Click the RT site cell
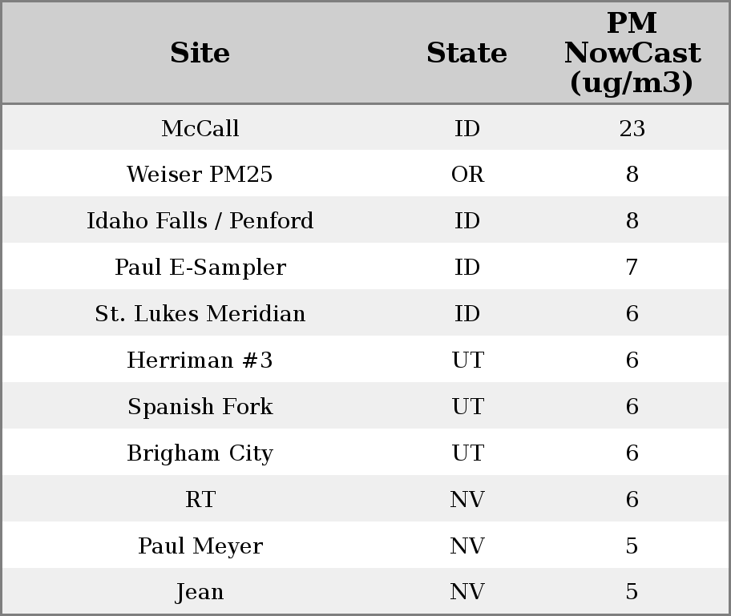The width and height of the screenshot is (731, 616). pos(200,500)
